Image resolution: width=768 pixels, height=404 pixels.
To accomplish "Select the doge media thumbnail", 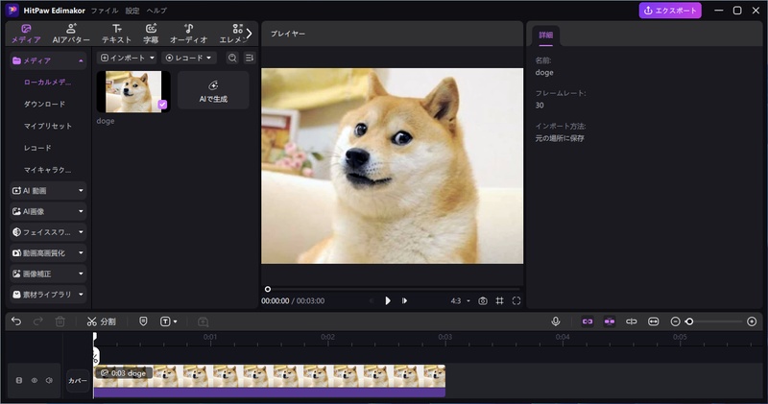I will coord(133,91).
